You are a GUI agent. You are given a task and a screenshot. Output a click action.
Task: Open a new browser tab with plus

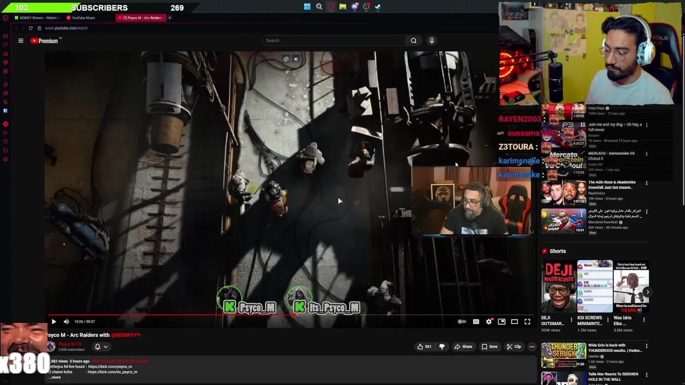170,18
